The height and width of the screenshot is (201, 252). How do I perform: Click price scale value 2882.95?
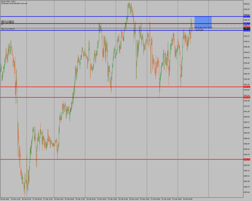247,181
